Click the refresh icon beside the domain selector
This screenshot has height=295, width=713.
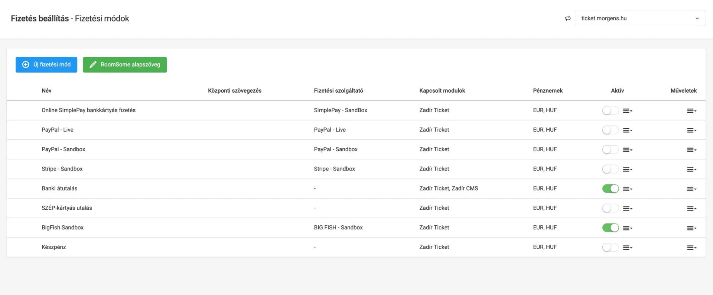567,19
